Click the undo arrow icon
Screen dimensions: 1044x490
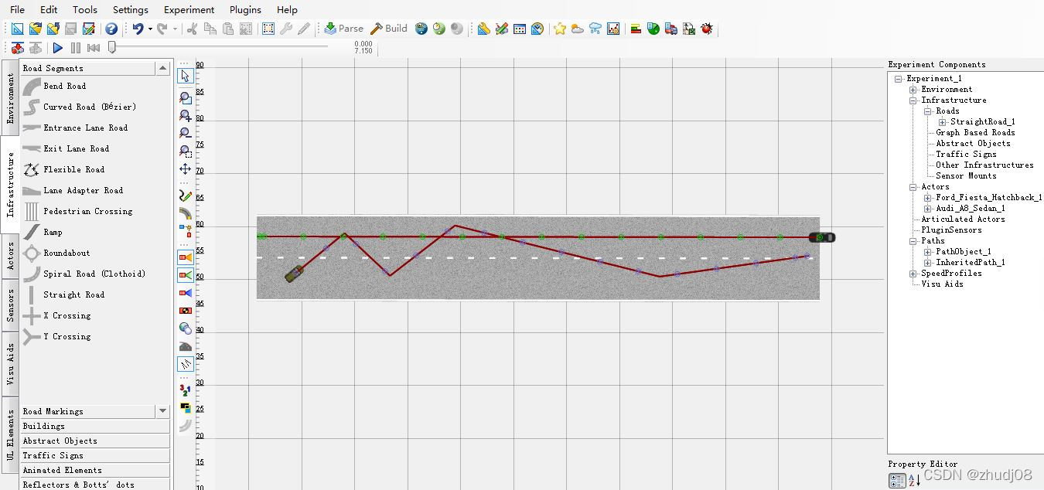[x=138, y=29]
